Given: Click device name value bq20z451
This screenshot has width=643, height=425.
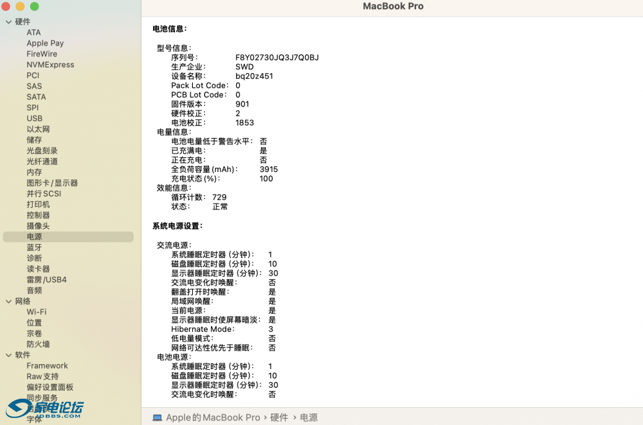Looking at the screenshot, I should point(254,76).
